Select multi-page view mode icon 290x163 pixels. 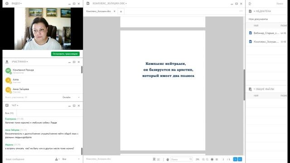click(x=217, y=159)
